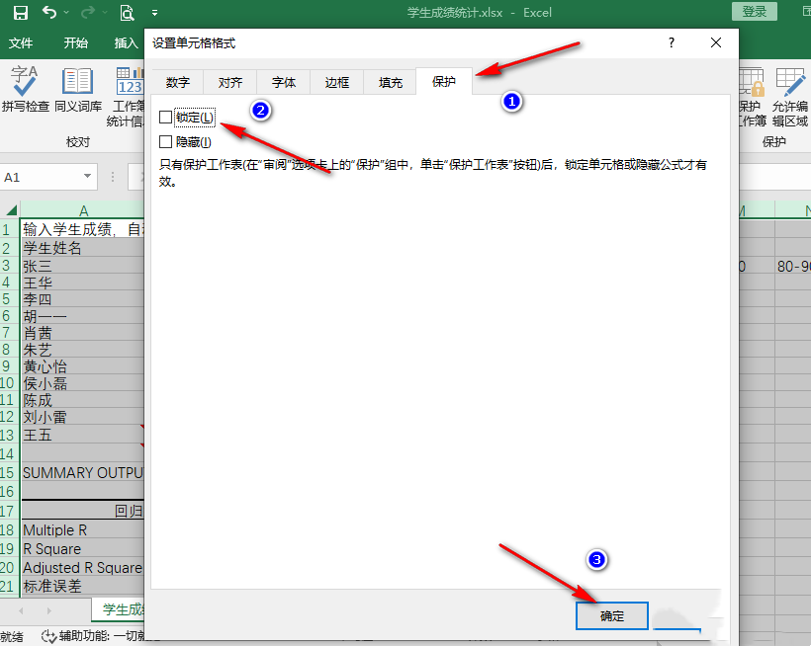The image size is (811, 646).
Task: Select the 保护 tab
Action: click(444, 81)
